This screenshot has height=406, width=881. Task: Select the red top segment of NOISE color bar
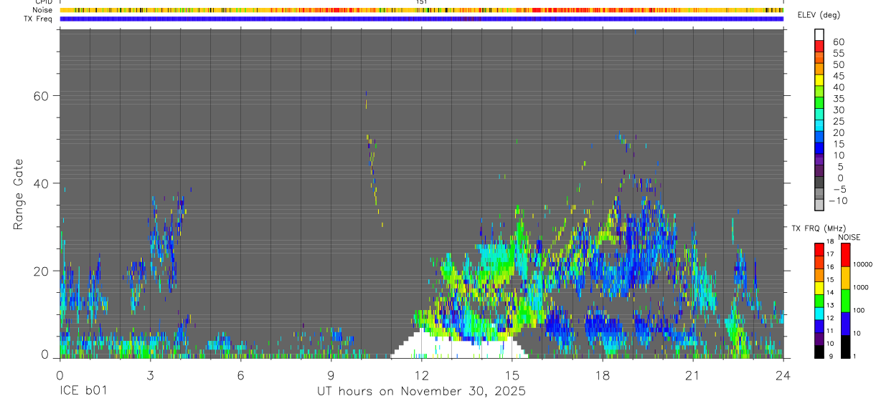[845, 255]
